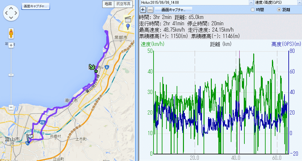Viewport: 302px width, 161px height.
Task: Select the 時間 radio button
Action: (x=253, y=10)
